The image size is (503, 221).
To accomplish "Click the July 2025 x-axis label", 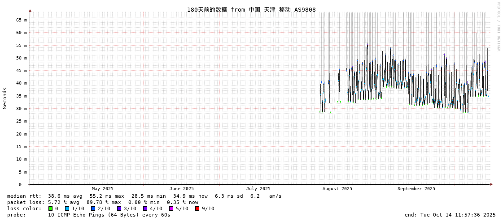I will pos(258,189).
